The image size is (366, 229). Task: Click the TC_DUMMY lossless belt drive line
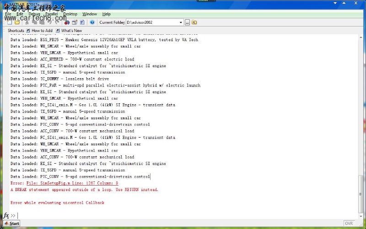coord(60,79)
